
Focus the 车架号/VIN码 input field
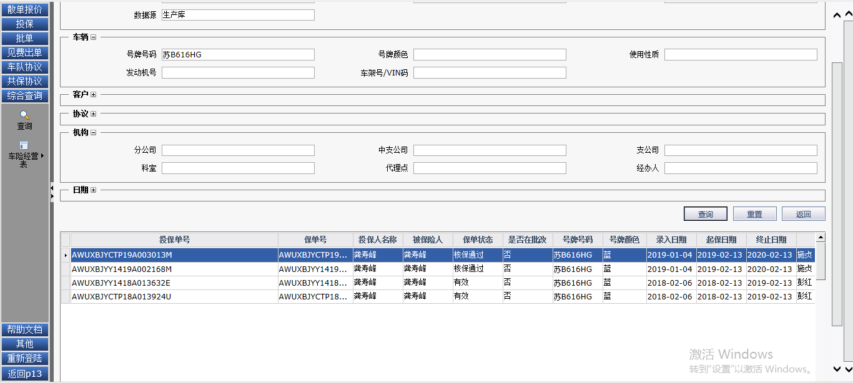pyautogui.click(x=490, y=73)
